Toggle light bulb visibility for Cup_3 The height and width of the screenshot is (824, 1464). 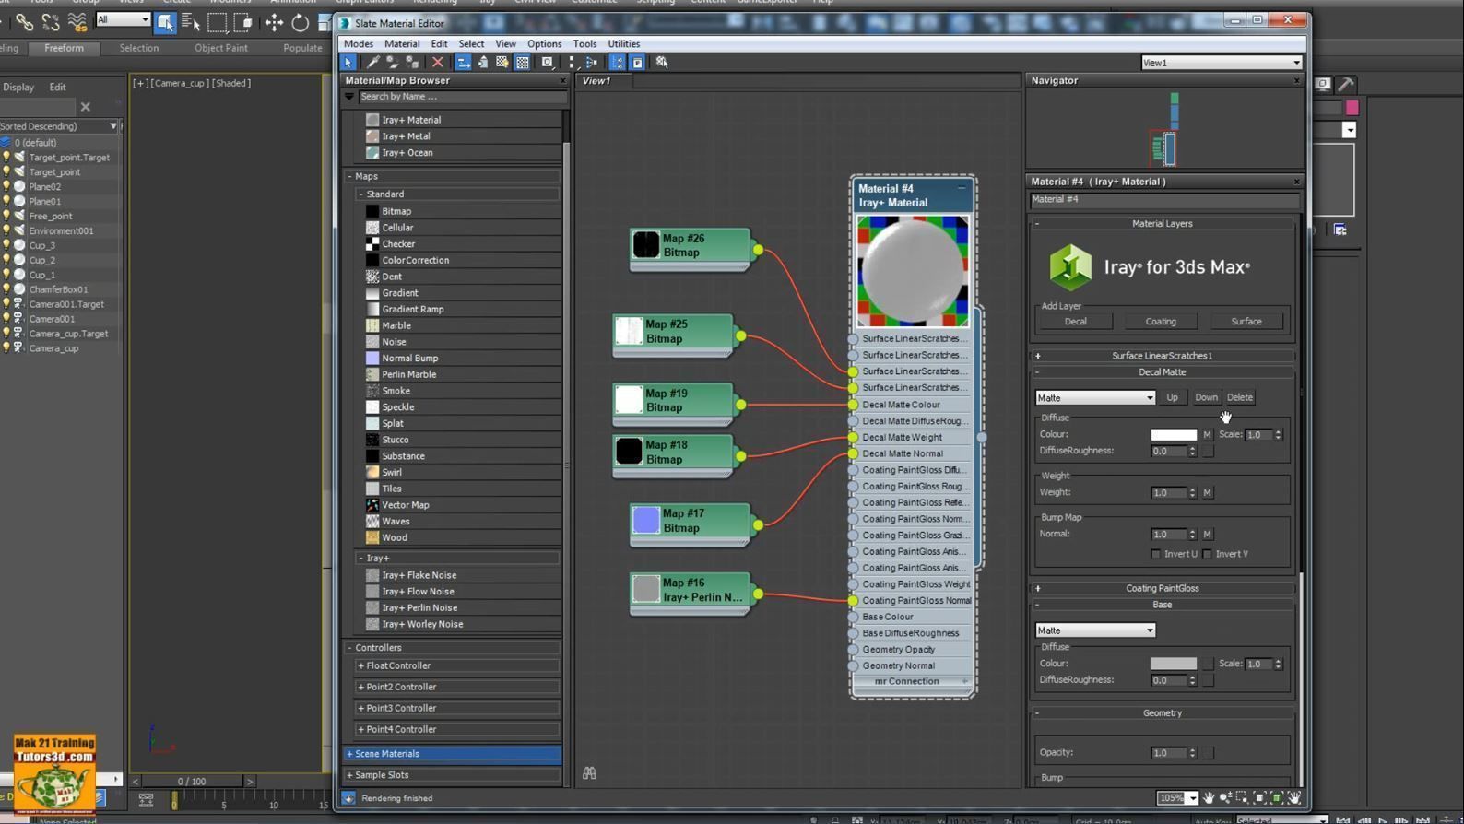coord(6,245)
